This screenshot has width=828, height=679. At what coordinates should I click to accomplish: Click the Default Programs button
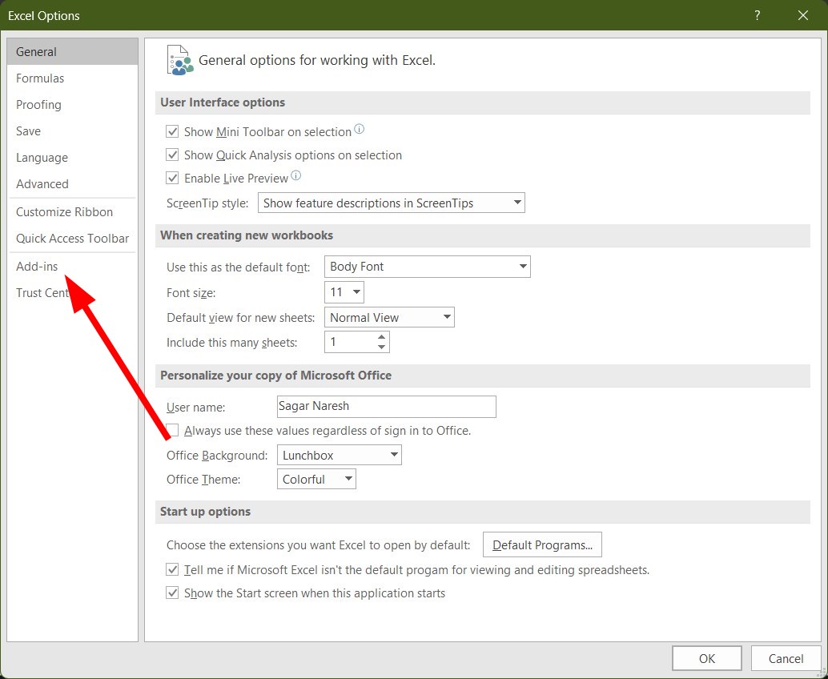pos(542,545)
